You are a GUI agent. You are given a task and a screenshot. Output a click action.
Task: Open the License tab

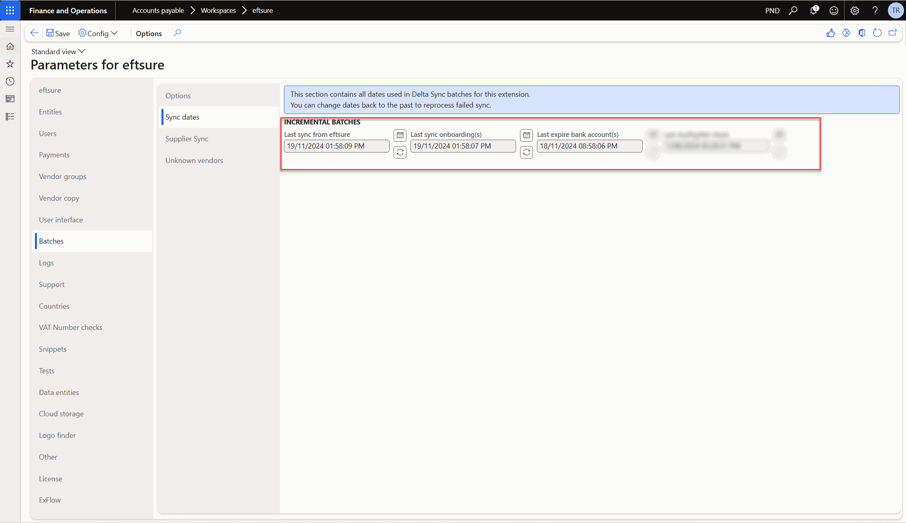(x=92, y=479)
